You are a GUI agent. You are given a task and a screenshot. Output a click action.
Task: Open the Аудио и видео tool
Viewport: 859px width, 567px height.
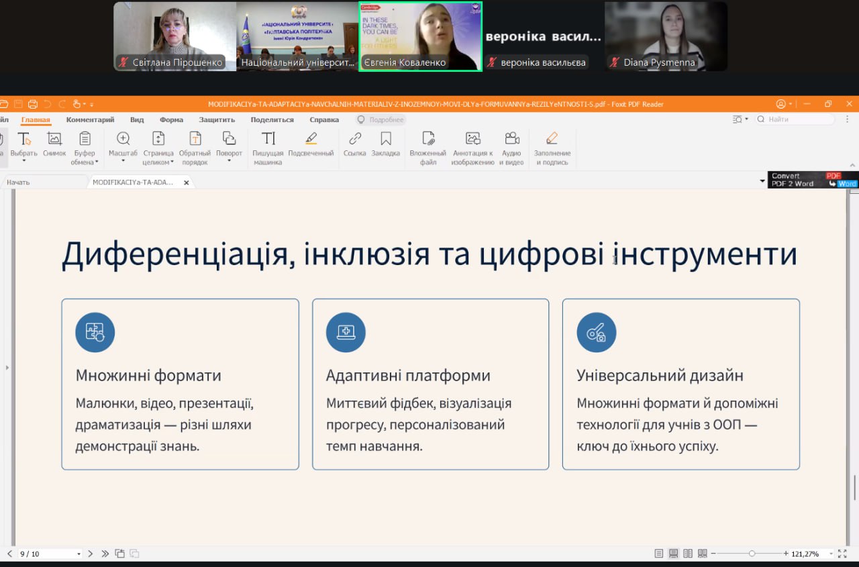511,139
